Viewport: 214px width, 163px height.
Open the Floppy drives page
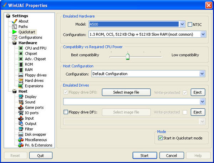(36, 75)
